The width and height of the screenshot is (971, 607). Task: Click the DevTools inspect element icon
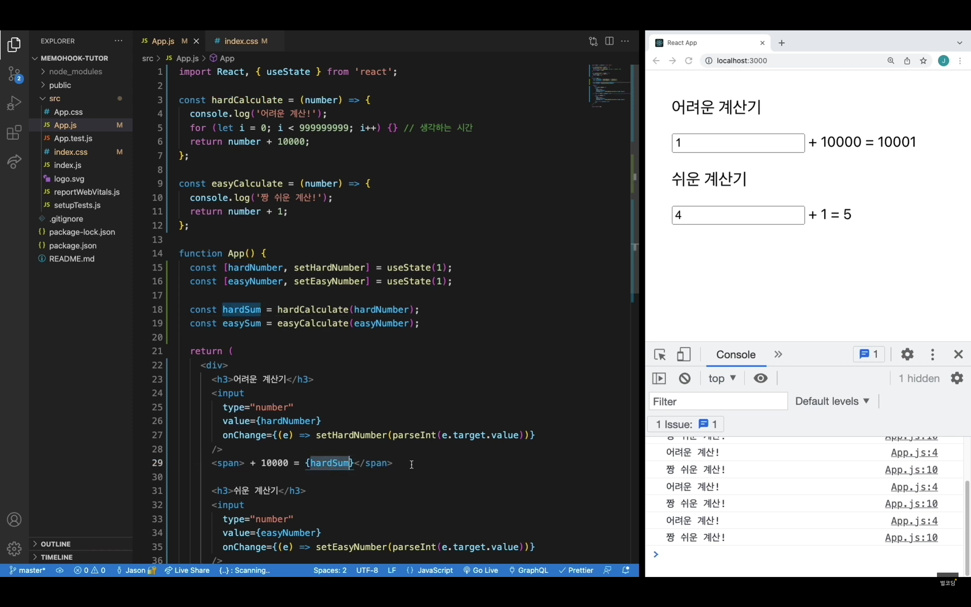click(x=659, y=354)
